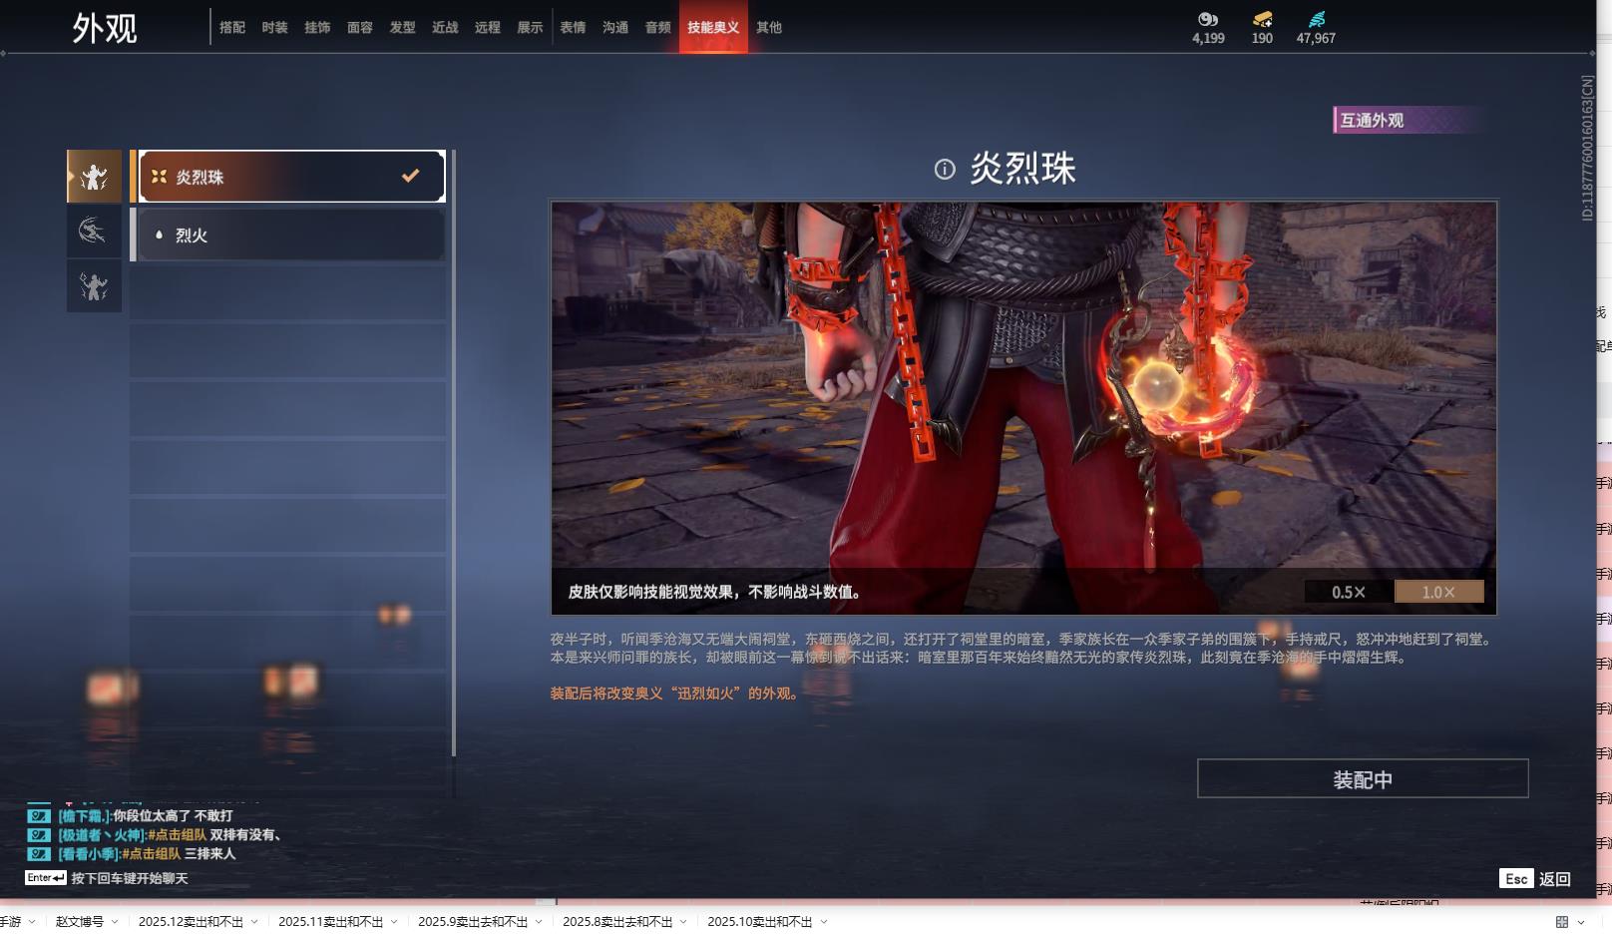Image resolution: width=1612 pixels, height=937 pixels.
Task: Set preview speed to 0.5×
Action: click(1349, 592)
